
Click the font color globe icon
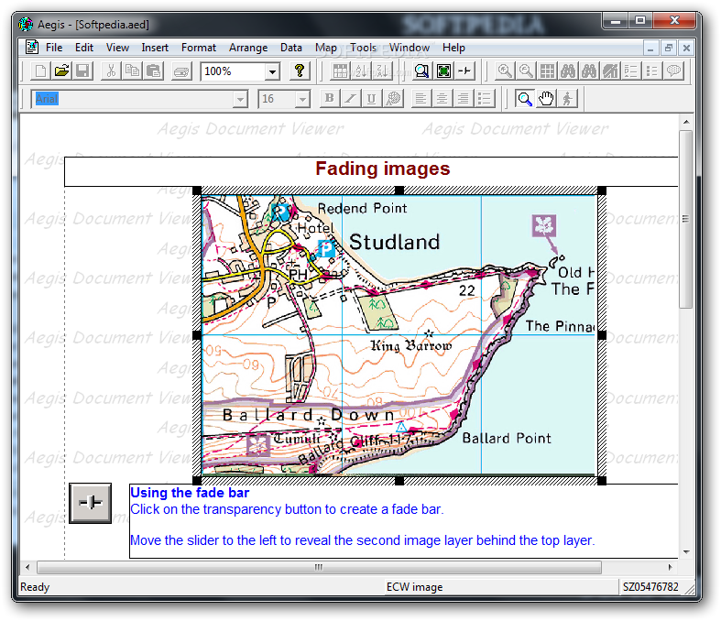pos(393,99)
